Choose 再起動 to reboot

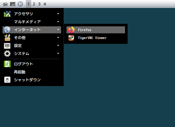tap(32, 72)
